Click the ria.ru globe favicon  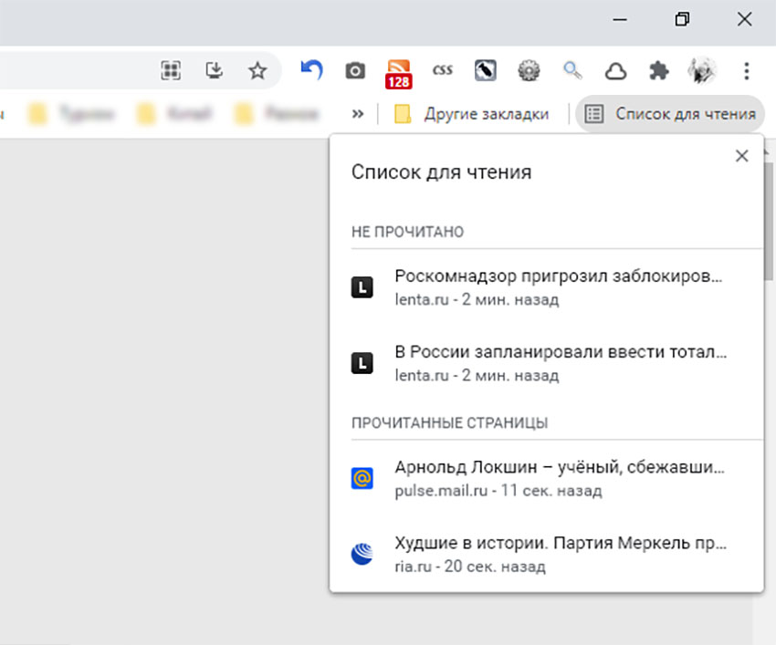(x=362, y=554)
